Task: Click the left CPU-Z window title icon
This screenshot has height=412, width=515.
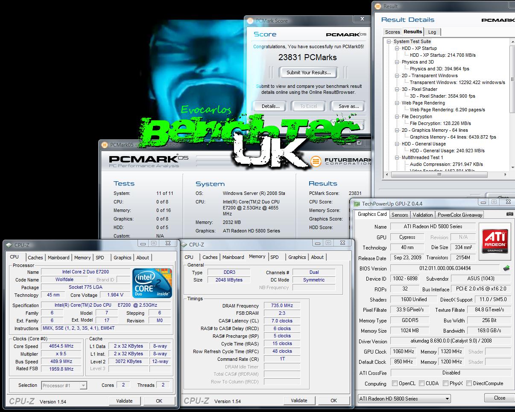Action: pos(9,245)
